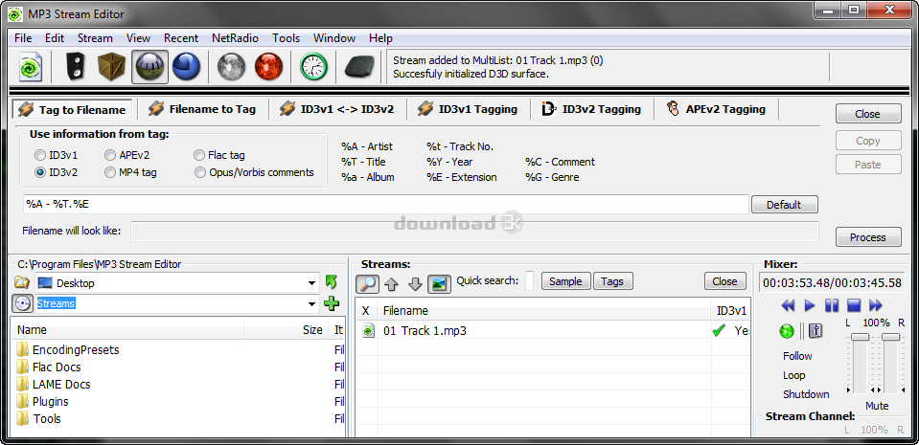Click the gray moon sphere toolbar icon
This screenshot has width=919, height=445.
[232, 67]
